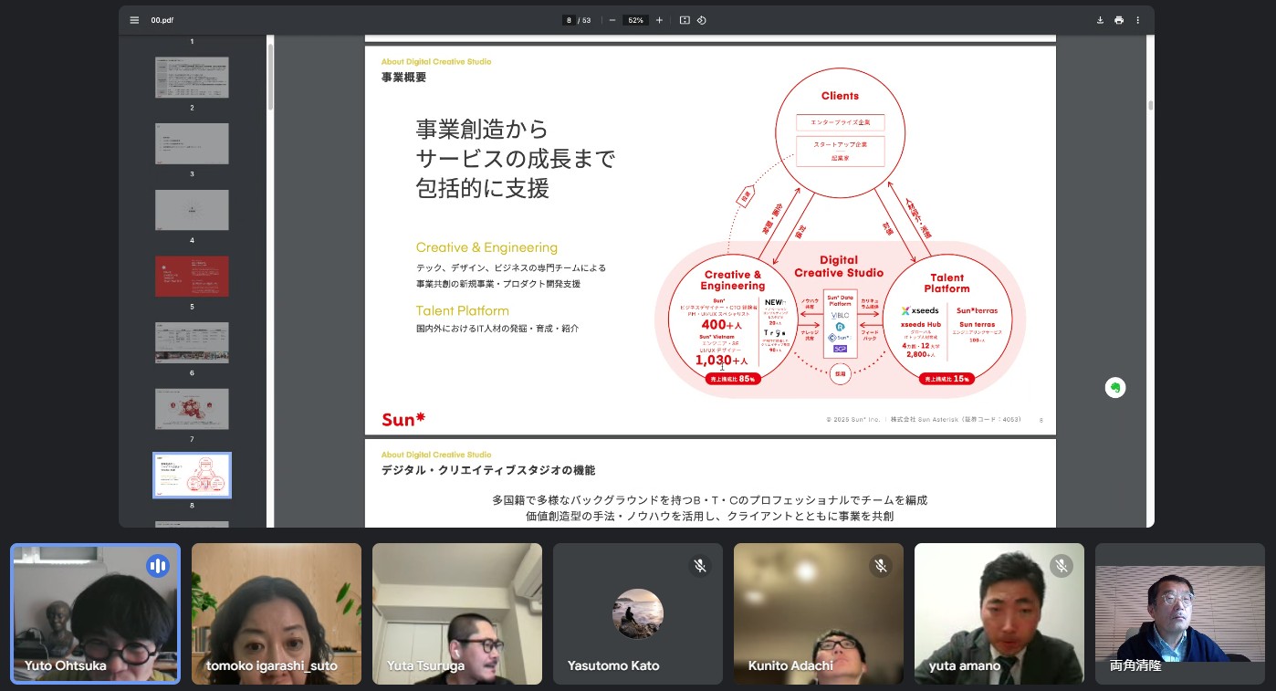
Task: Click the page number input field
Action: click(570, 20)
